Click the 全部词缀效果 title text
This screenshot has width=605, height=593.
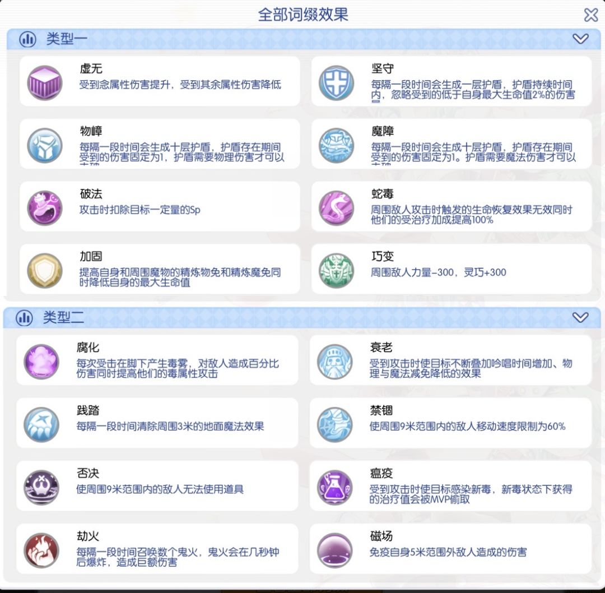pos(303,15)
